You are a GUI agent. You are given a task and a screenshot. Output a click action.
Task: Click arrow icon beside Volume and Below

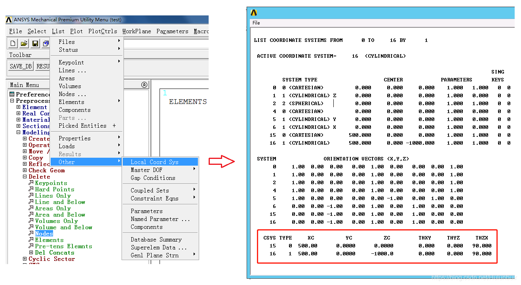tap(31, 227)
